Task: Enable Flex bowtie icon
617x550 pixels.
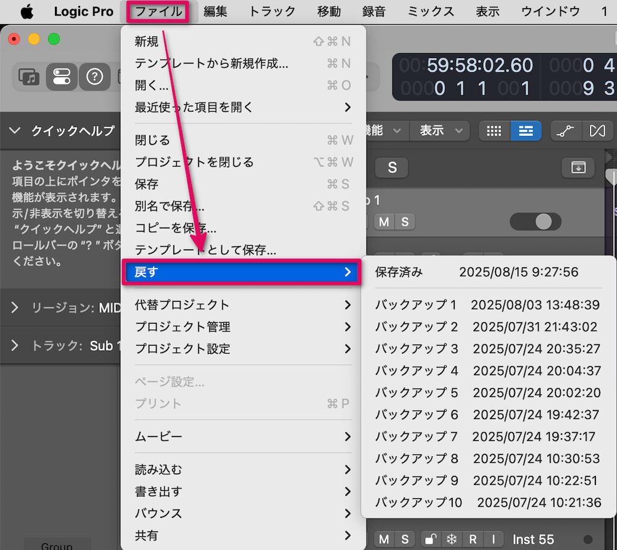Action: (x=597, y=131)
